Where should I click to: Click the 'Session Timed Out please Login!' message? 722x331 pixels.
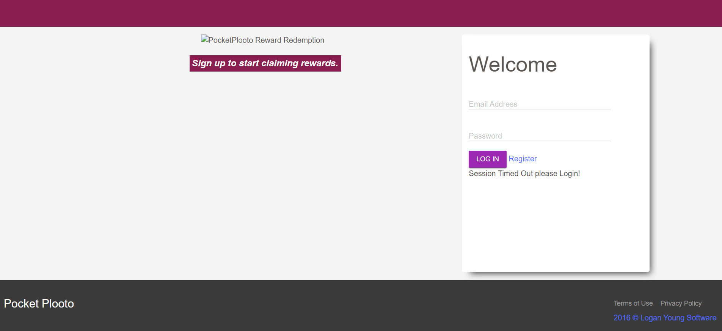click(x=524, y=173)
